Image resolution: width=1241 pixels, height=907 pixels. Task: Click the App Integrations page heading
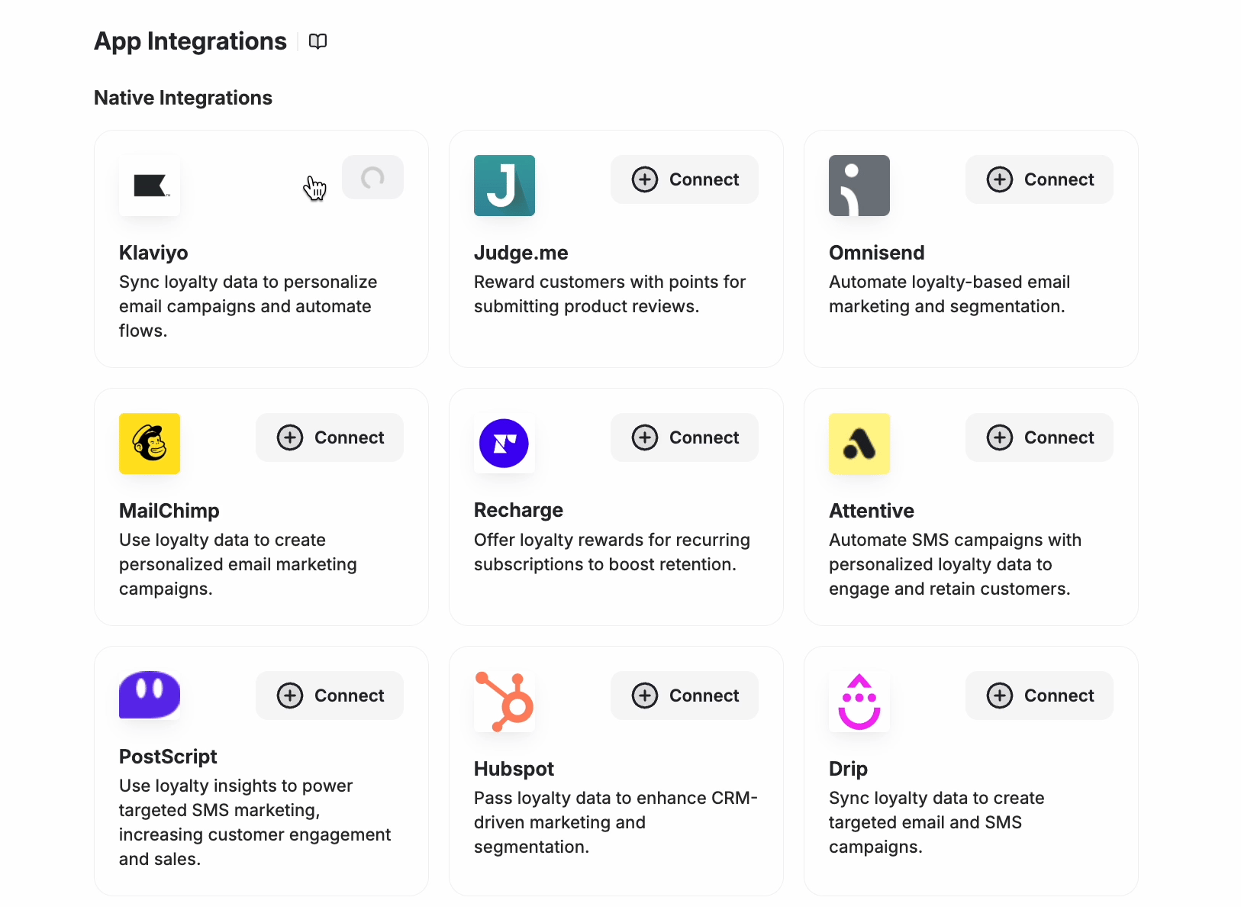click(x=190, y=41)
